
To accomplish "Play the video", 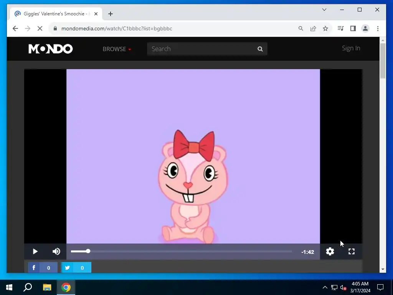I will 35,251.
